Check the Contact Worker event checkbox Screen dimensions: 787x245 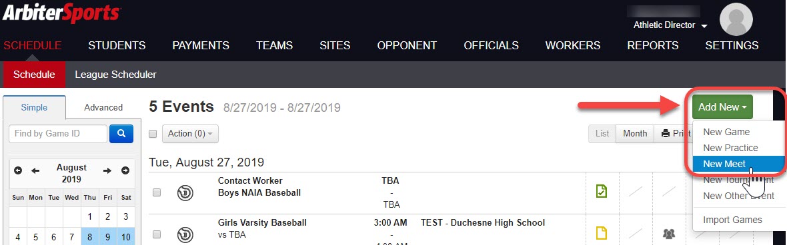(x=157, y=192)
